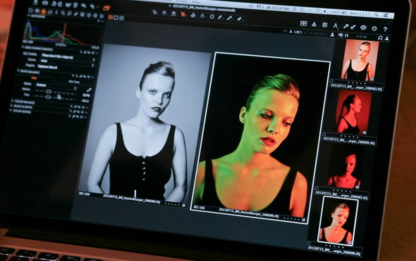Click the orange-highlighted icon after Redo
Screen dimensions: 416x261
pyautogui.click(x=106, y=8)
